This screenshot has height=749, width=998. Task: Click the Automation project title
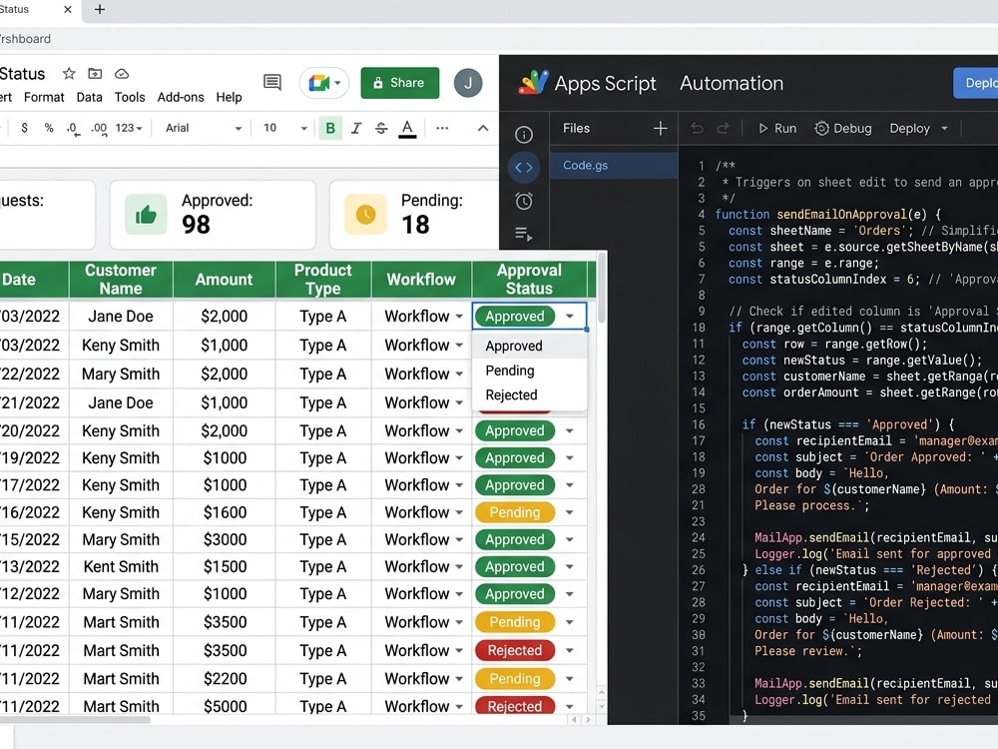point(732,83)
